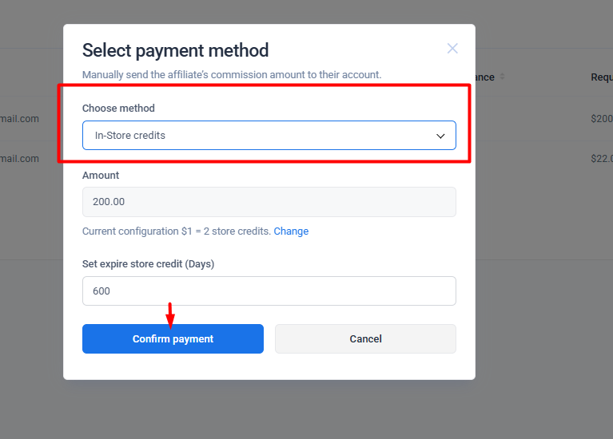Click the "Select payment method" dialog title
The image size is (613, 439).
click(x=175, y=50)
